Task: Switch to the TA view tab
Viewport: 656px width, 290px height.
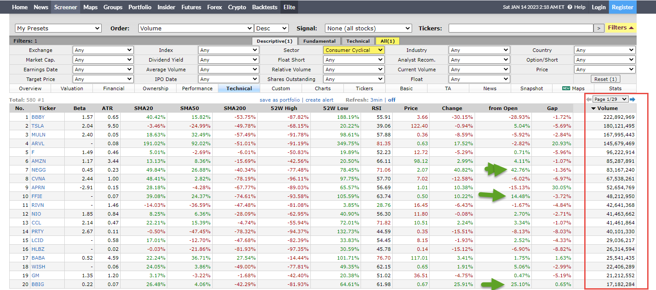Action: 448,88
